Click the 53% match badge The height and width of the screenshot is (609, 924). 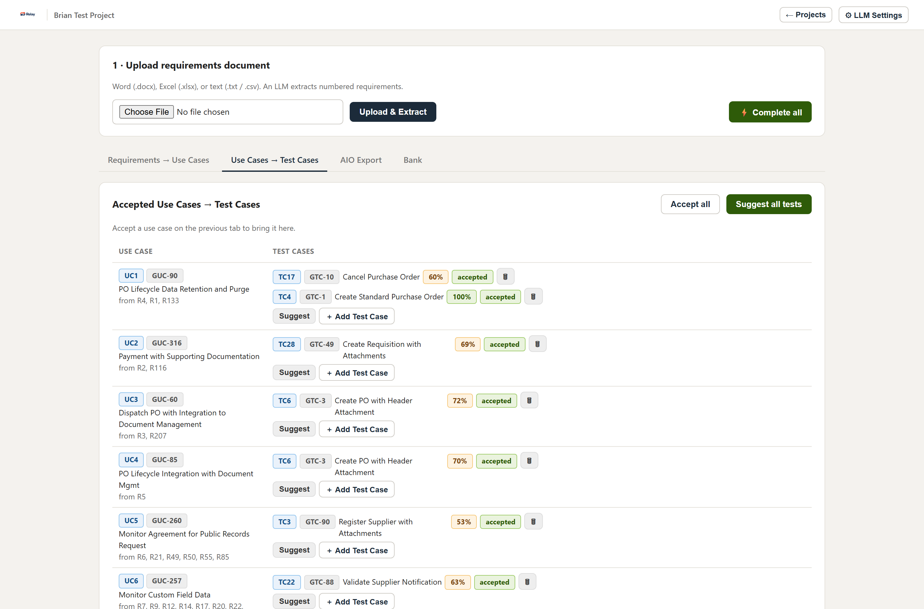tap(463, 521)
